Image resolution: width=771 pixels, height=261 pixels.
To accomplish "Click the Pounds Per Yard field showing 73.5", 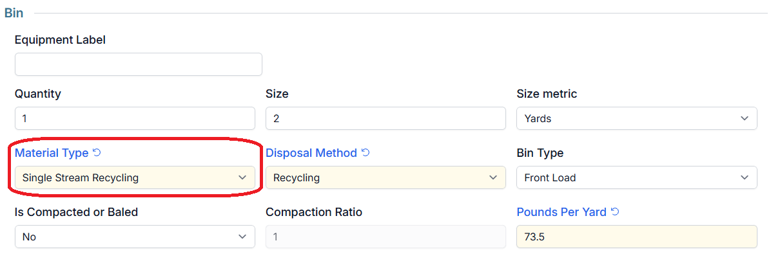I will pyautogui.click(x=637, y=237).
